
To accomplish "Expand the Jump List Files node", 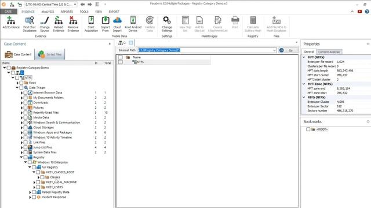I will pyautogui.click(x=22, y=147).
